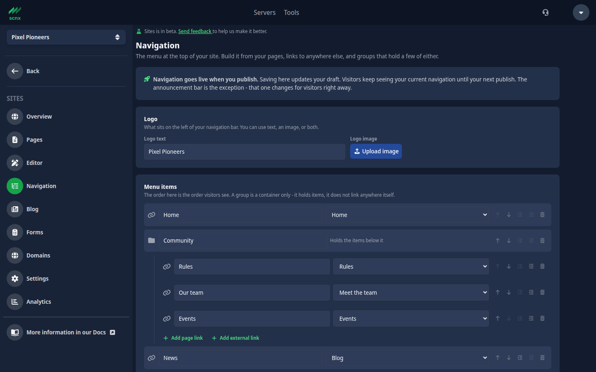Open the Forms section
The height and width of the screenshot is (372, 596).
point(66,232)
